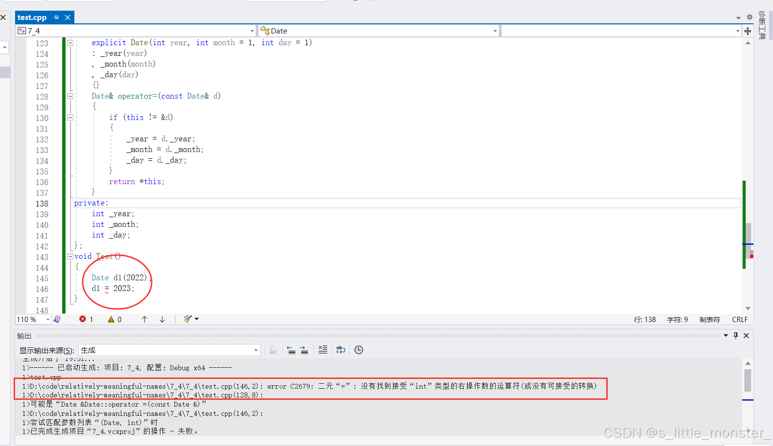Pin the test.cpp tab
This screenshot has height=446, width=773.
[56, 17]
